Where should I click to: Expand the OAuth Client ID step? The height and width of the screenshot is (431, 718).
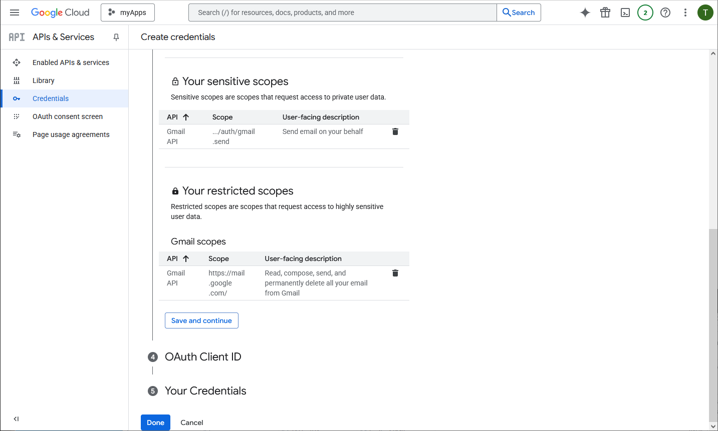[x=203, y=357]
